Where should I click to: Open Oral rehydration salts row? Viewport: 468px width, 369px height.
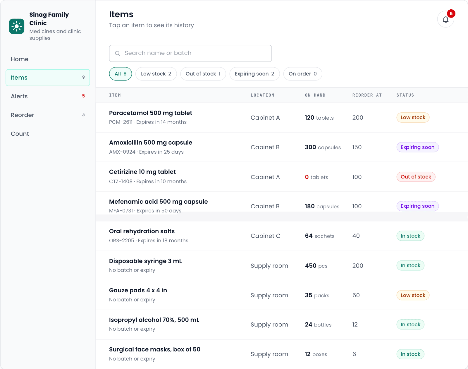point(281,236)
